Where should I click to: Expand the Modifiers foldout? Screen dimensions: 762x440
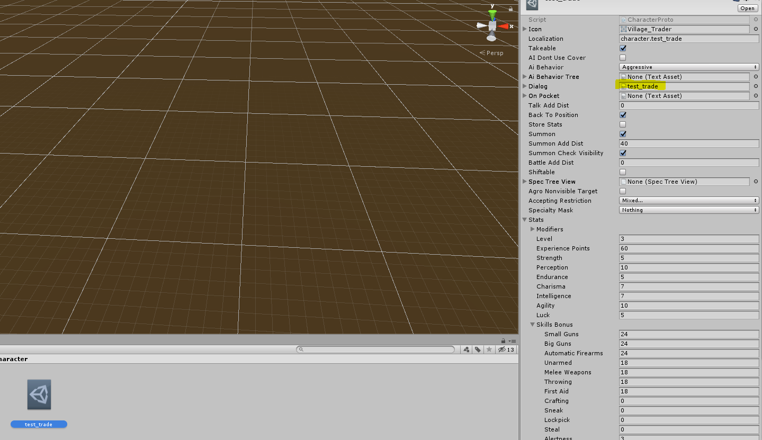coord(533,229)
